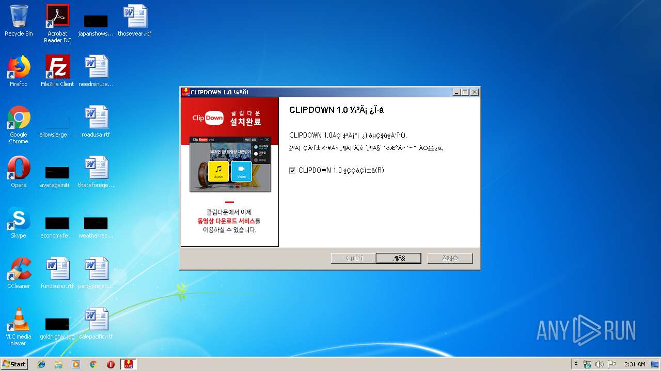Open Action Center flag tray icon
The width and height of the screenshot is (661, 371).
click(x=611, y=364)
